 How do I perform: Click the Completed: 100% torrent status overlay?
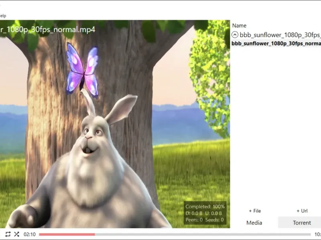(205, 206)
